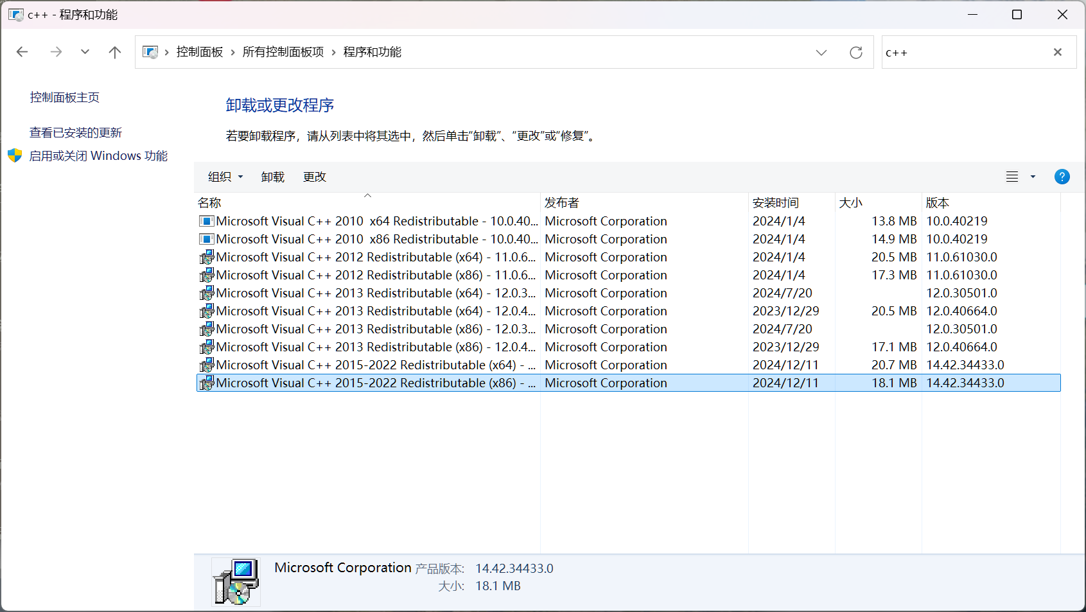Screen dimensions: 1086x612
Task: Click the 更改 toolbar button
Action: 315,177
